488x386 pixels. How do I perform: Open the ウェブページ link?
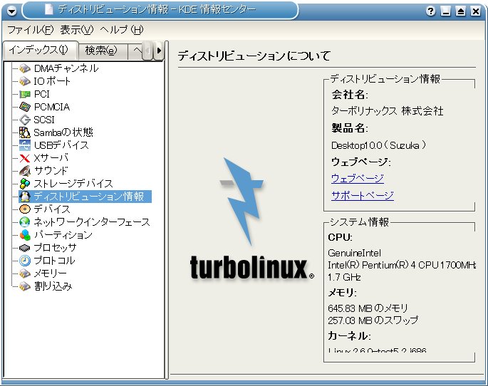click(x=358, y=179)
